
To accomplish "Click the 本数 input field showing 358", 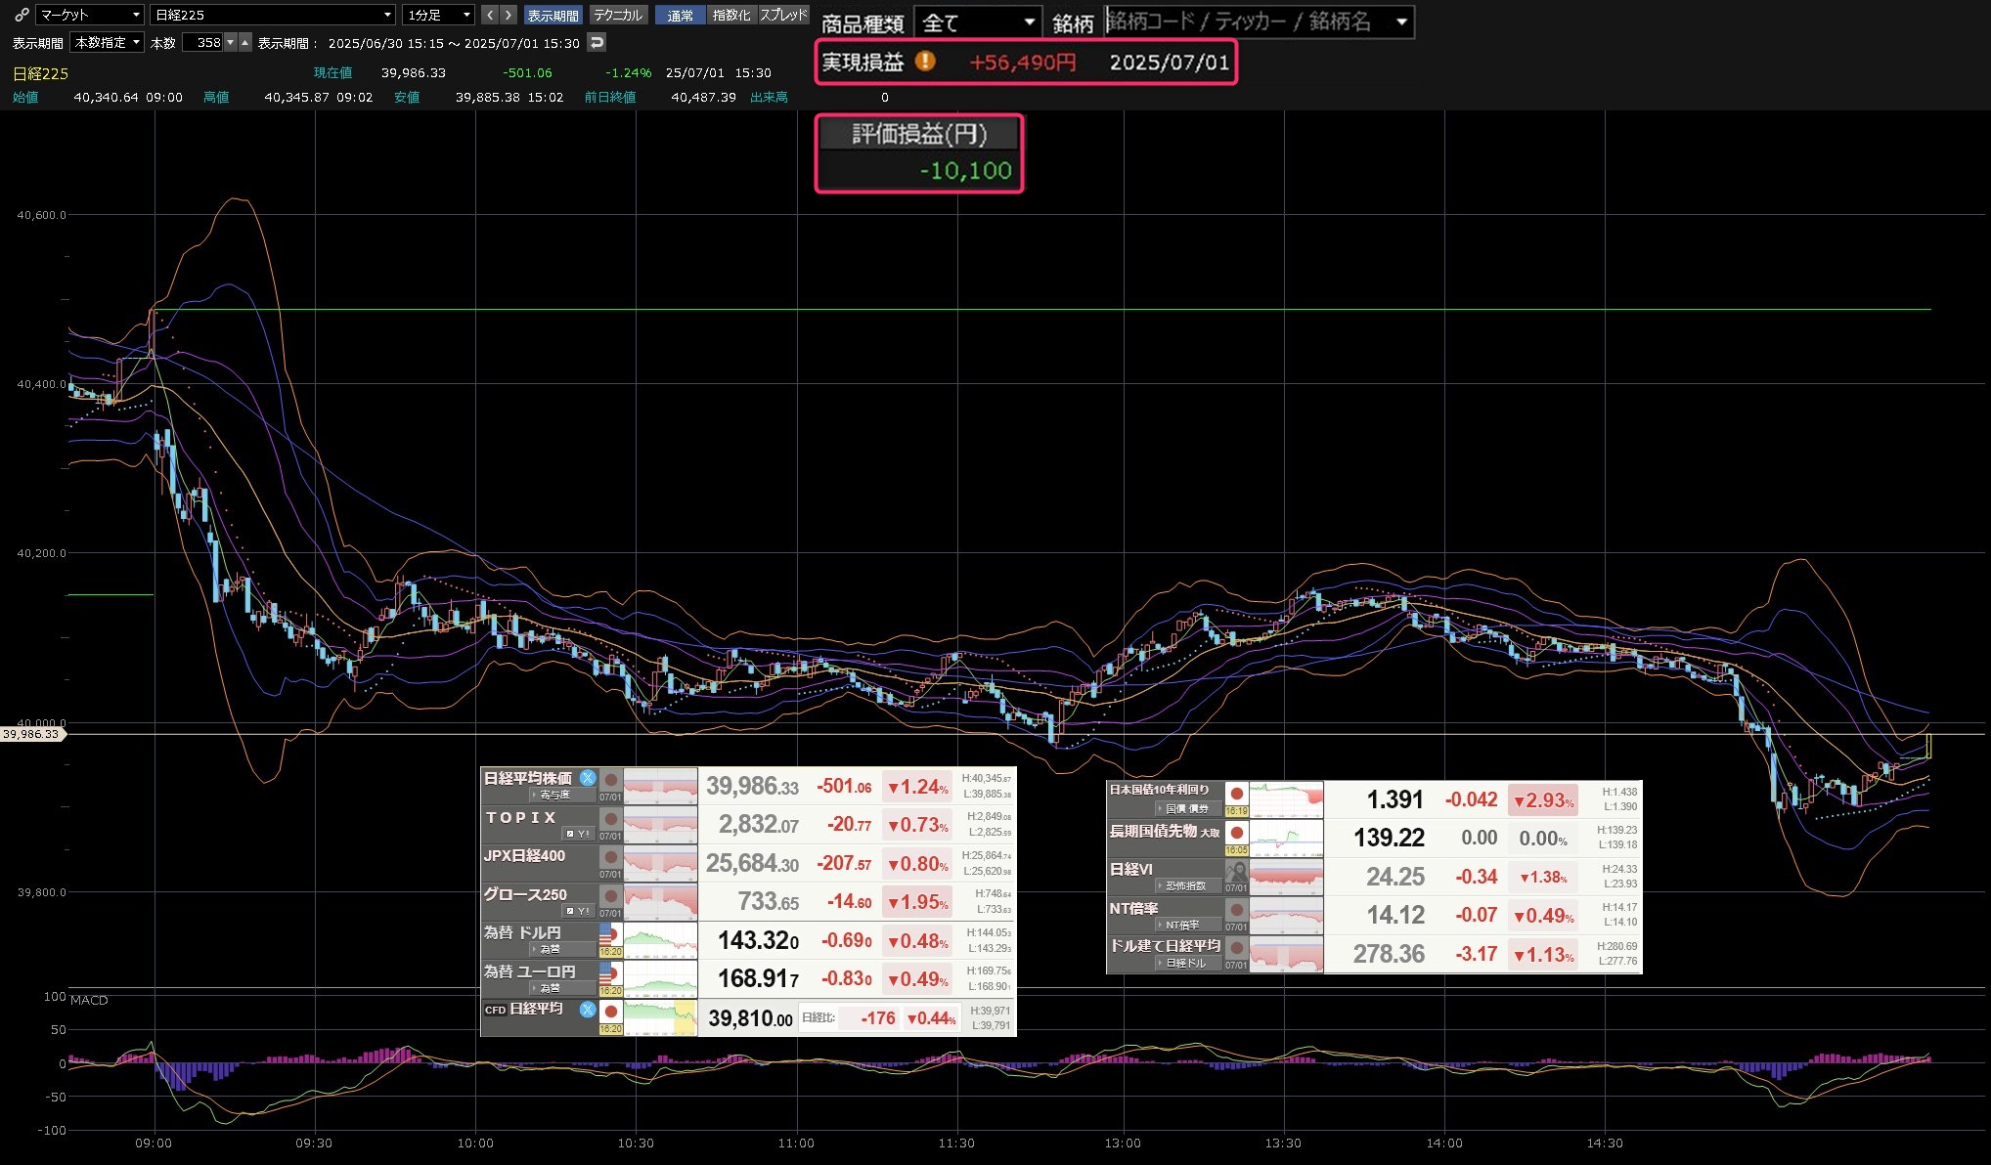I will (203, 42).
